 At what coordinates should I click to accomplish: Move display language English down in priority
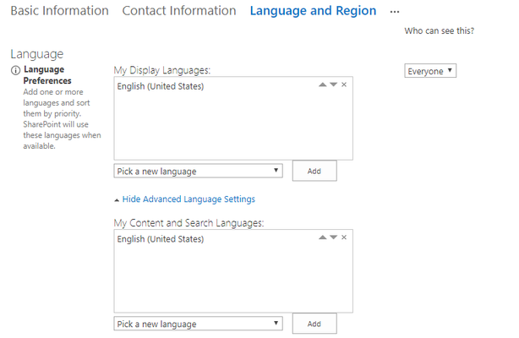[x=333, y=84]
